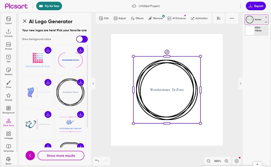Open More Tools in sidebar
The height and width of the screenshot is (167, 271).
(8, 122)
